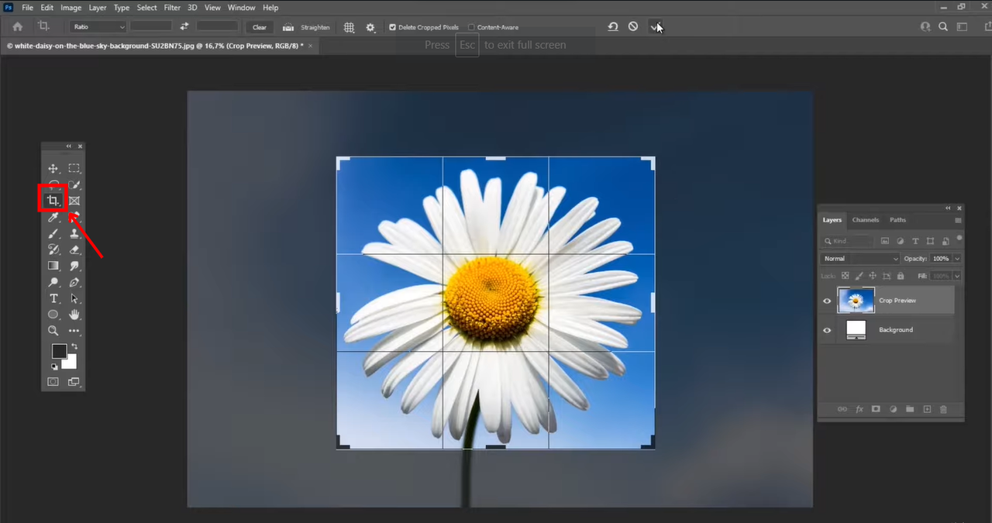Image resolution: width=992 pixels, height=523 pixels.
Task: Open the Normal blend mode dropdown
Action: pyautogui.click(x=860, y=259)
